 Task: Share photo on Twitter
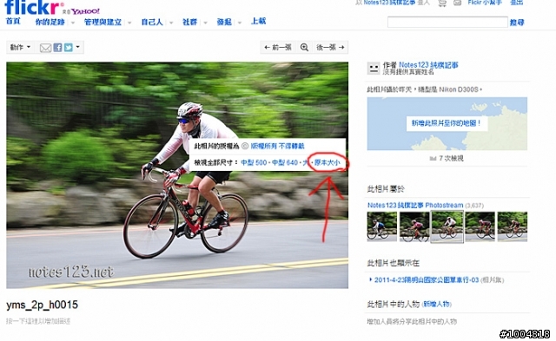(69, 48)
